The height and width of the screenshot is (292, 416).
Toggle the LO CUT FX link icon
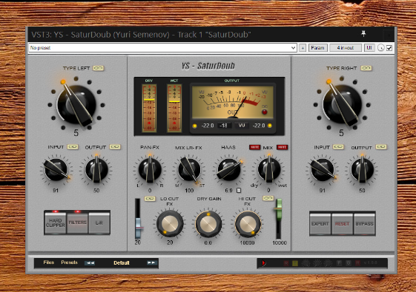tap(150, 199)
